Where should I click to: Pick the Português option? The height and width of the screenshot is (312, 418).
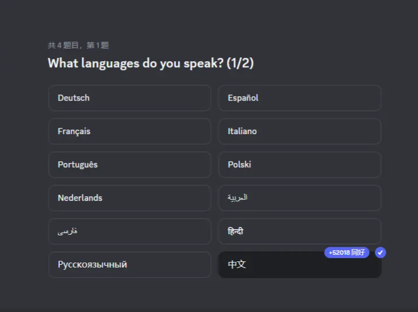[130, 165]
